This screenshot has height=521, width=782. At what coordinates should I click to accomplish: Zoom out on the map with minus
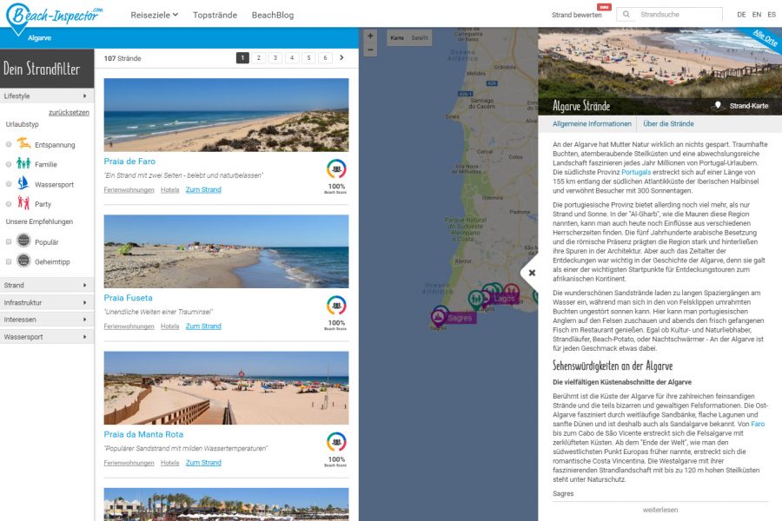coord(370,49)
